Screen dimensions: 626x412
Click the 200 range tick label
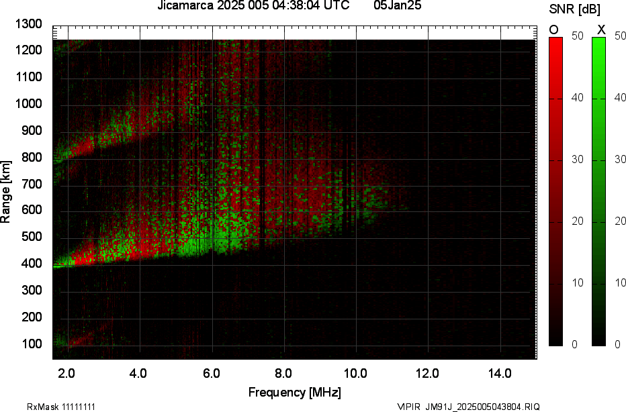(32, 317)
